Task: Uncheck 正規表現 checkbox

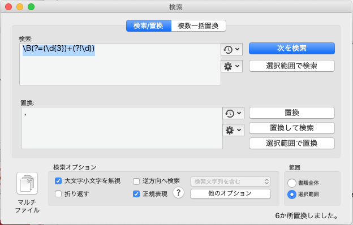Action: coord(136,194)
